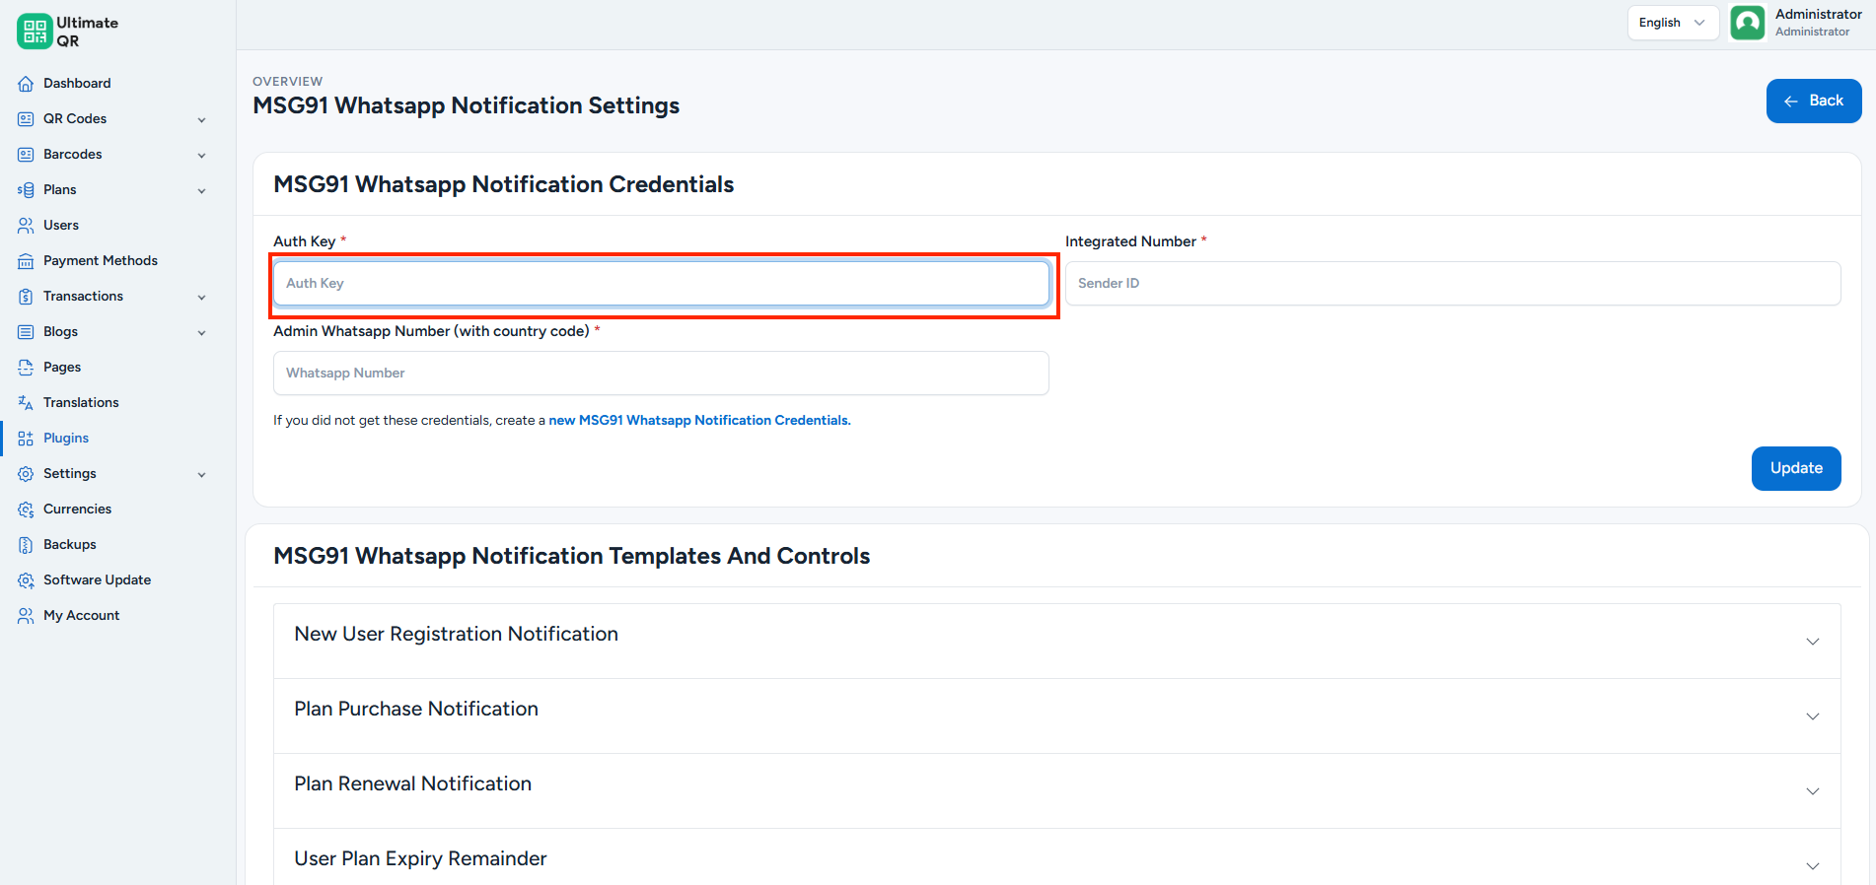Focus the Auth Key input field
The width and height of the screenshot is (1876, 885).
point(661,284)
